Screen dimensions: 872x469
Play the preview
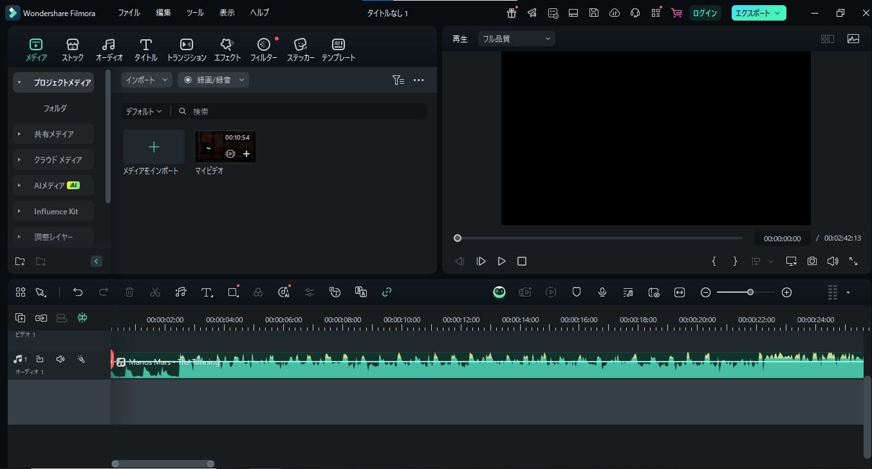tap(501, 261)
